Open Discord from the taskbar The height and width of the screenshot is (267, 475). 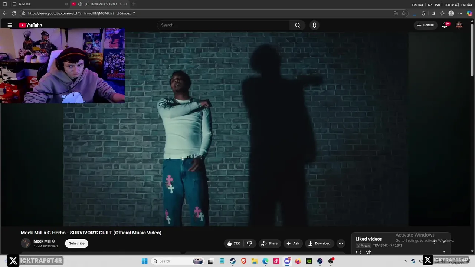coord(287,261)
